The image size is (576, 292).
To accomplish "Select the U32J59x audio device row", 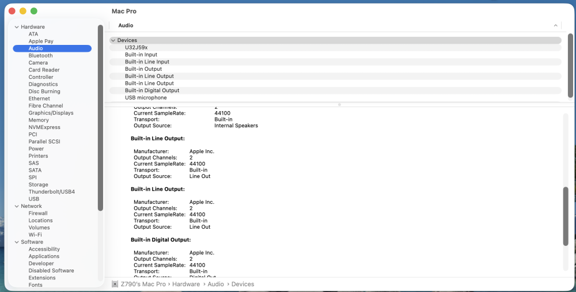I will [x=335, y=47].
